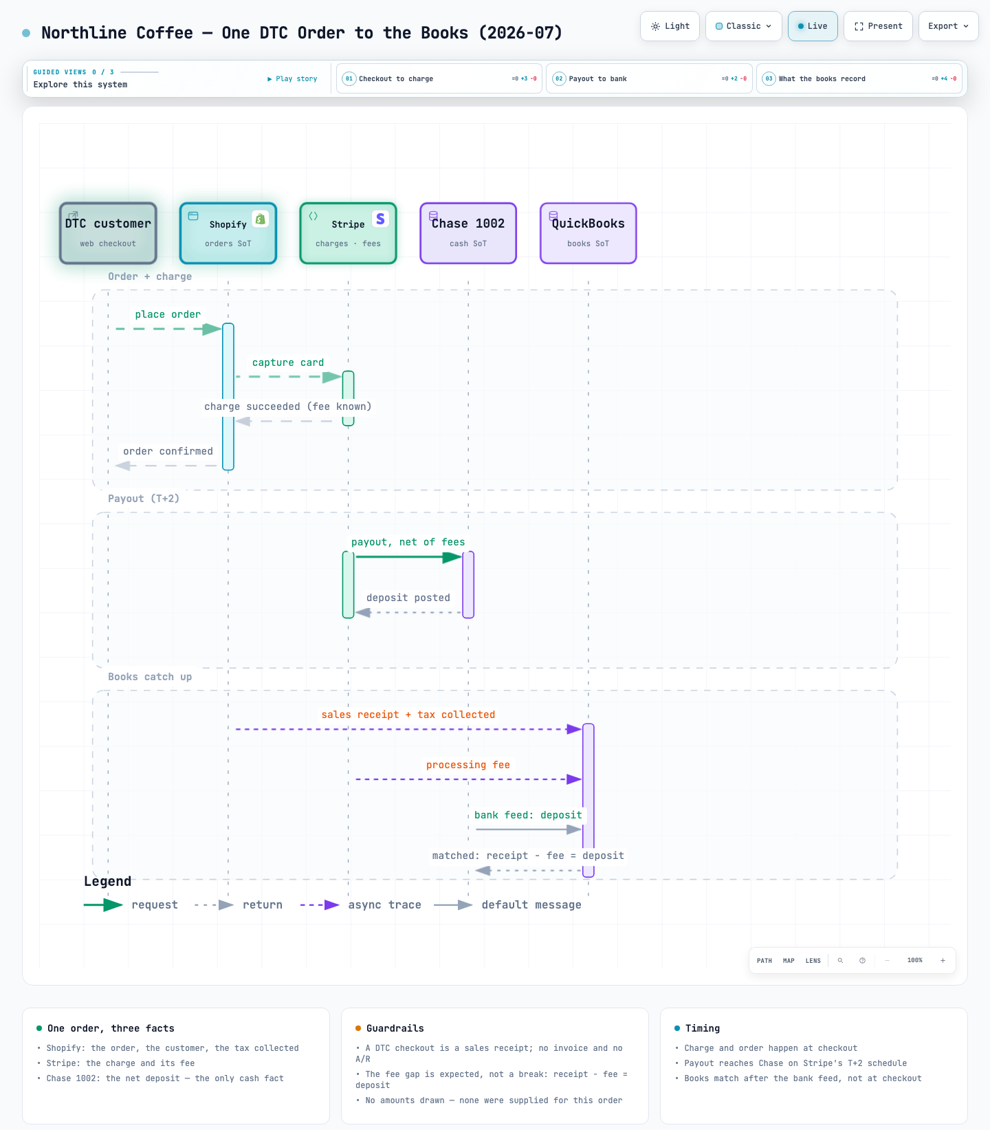Click the external link icon on DTC customer
This screenshot has height=1130, width=990.
point(73,216)
